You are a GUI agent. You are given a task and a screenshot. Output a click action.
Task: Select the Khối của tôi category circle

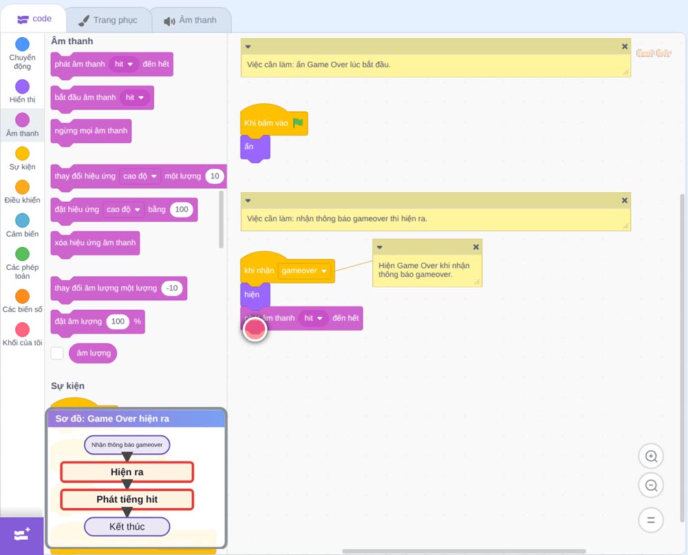[23, 330]
